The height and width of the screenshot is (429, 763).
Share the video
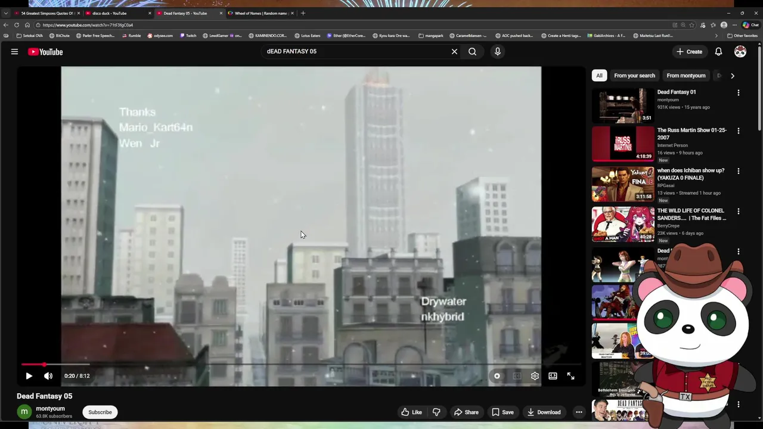[466, 412]
